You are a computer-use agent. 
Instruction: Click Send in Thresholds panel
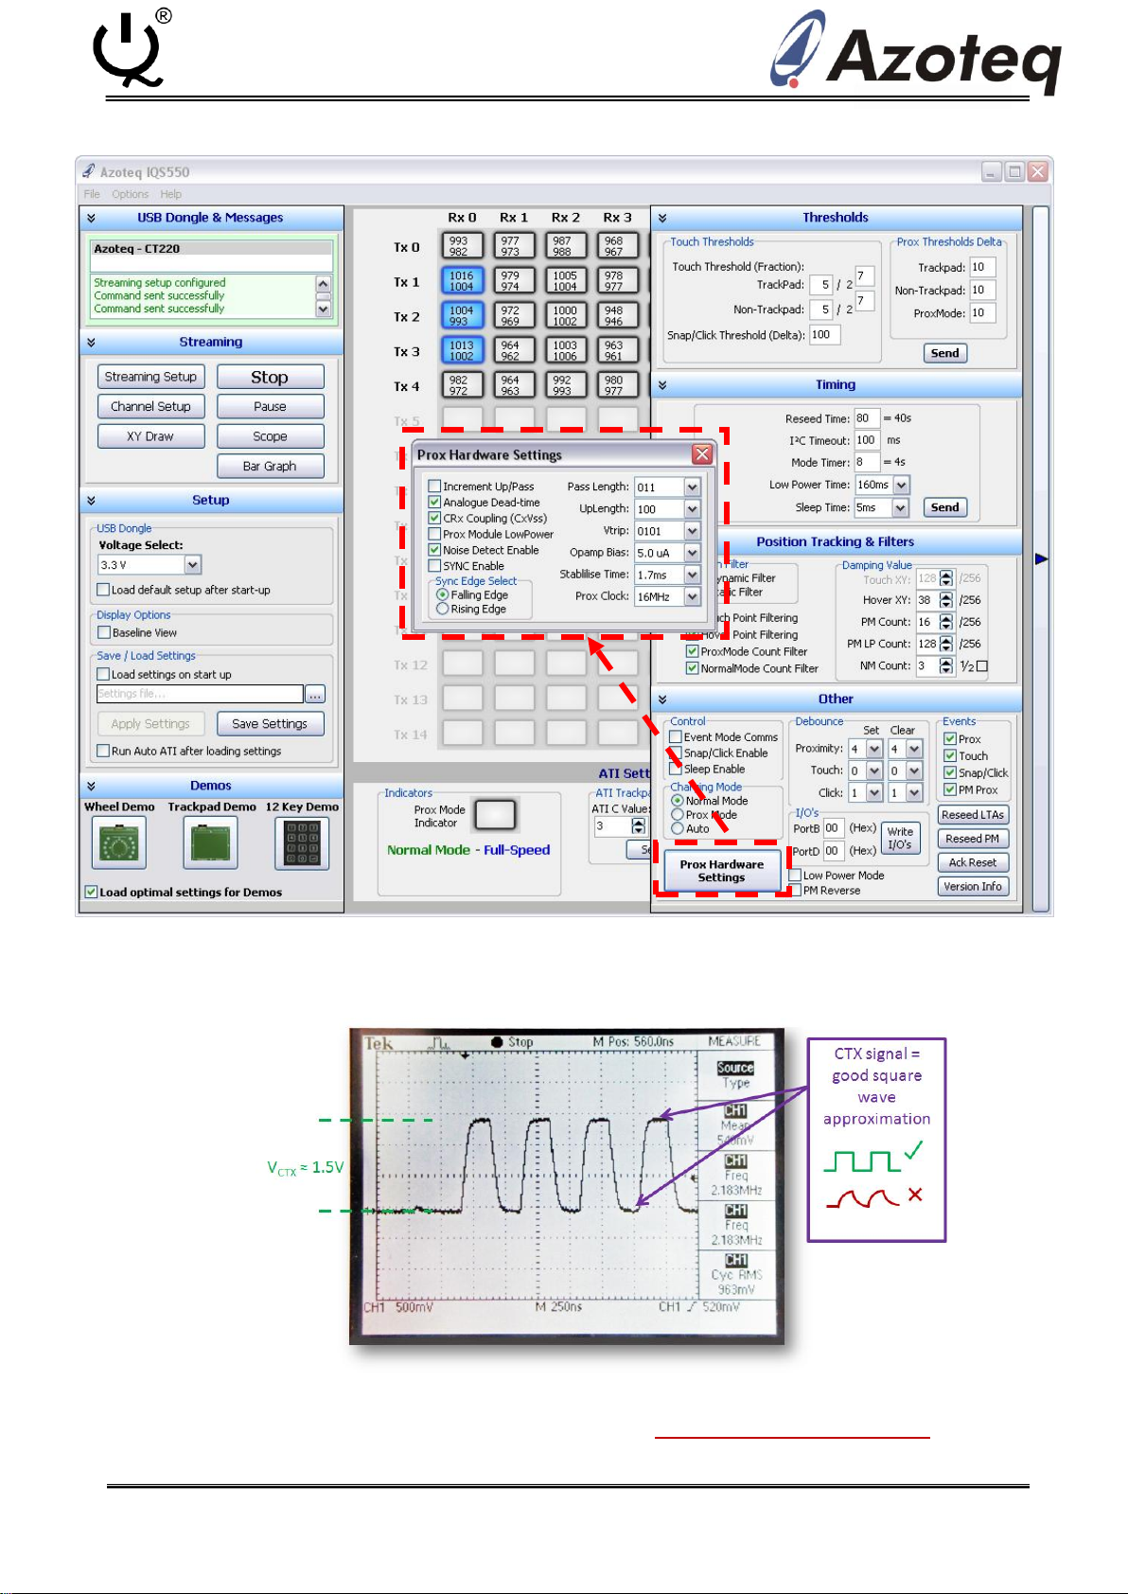(x=944, y=353)
